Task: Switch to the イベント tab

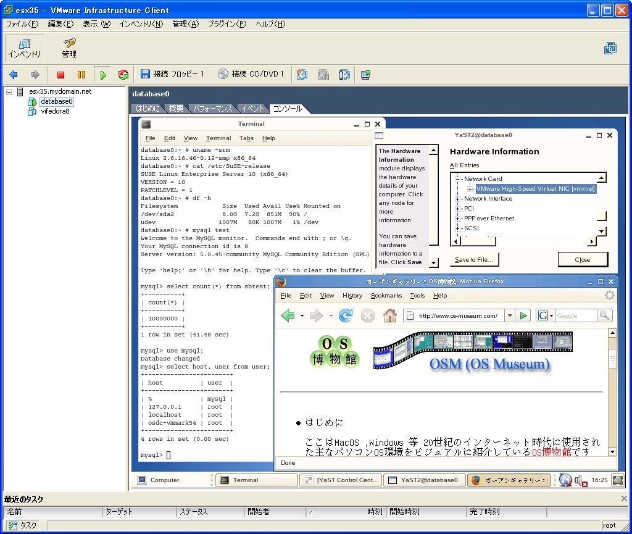Action: [252, 109]
